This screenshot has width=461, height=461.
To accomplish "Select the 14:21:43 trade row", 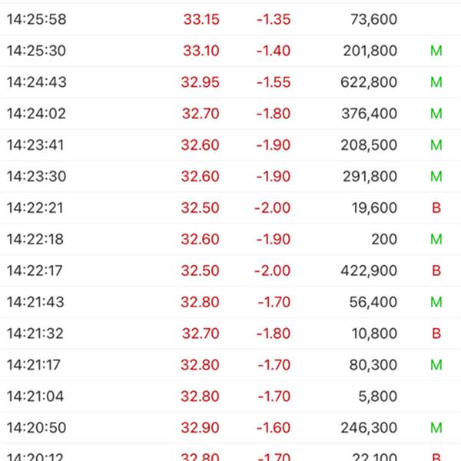I will tap(230, 302).
